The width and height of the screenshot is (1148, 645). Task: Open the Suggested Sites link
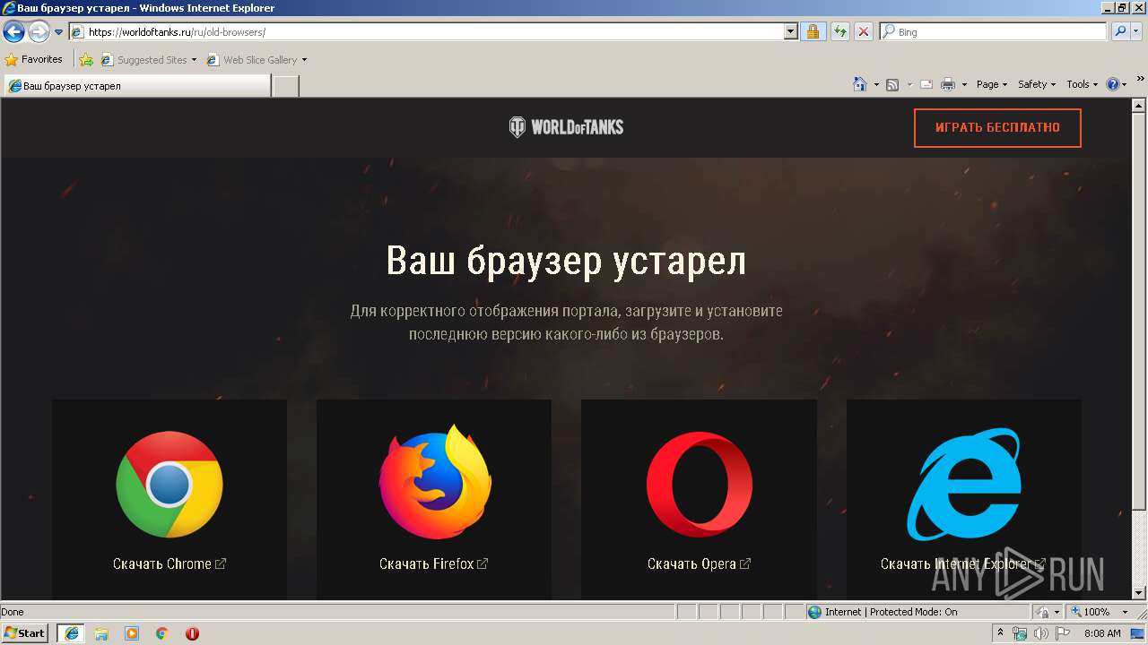pos(149,60)
